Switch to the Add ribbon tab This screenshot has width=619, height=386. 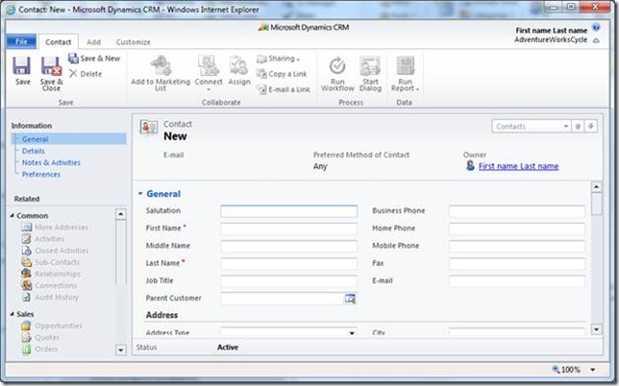coord(93,42)
